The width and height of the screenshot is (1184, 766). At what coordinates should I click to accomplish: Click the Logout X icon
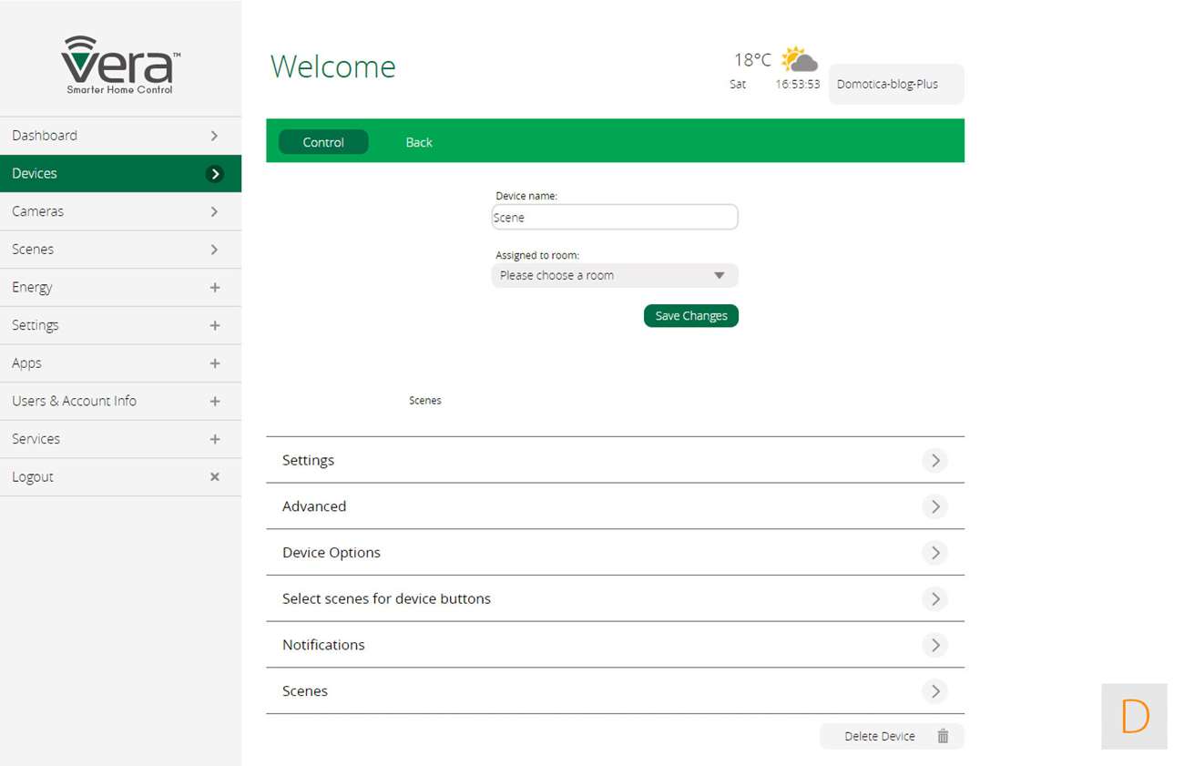coord(215,476)
